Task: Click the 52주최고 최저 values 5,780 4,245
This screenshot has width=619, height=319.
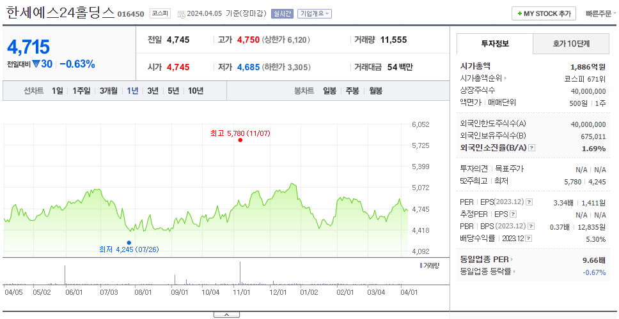Action: [x=585, y=182]
